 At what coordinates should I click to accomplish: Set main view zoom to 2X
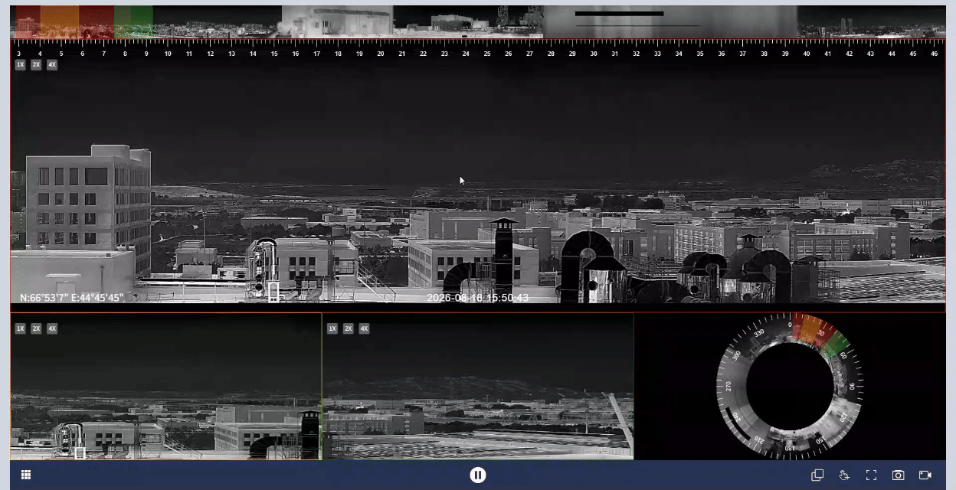36,64
